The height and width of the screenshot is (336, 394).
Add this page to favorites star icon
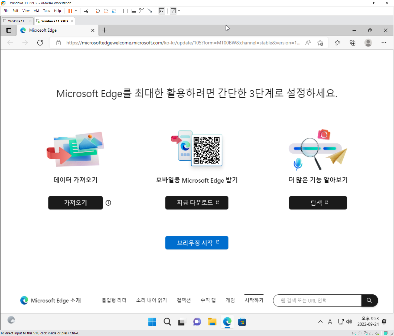[320, 43]
